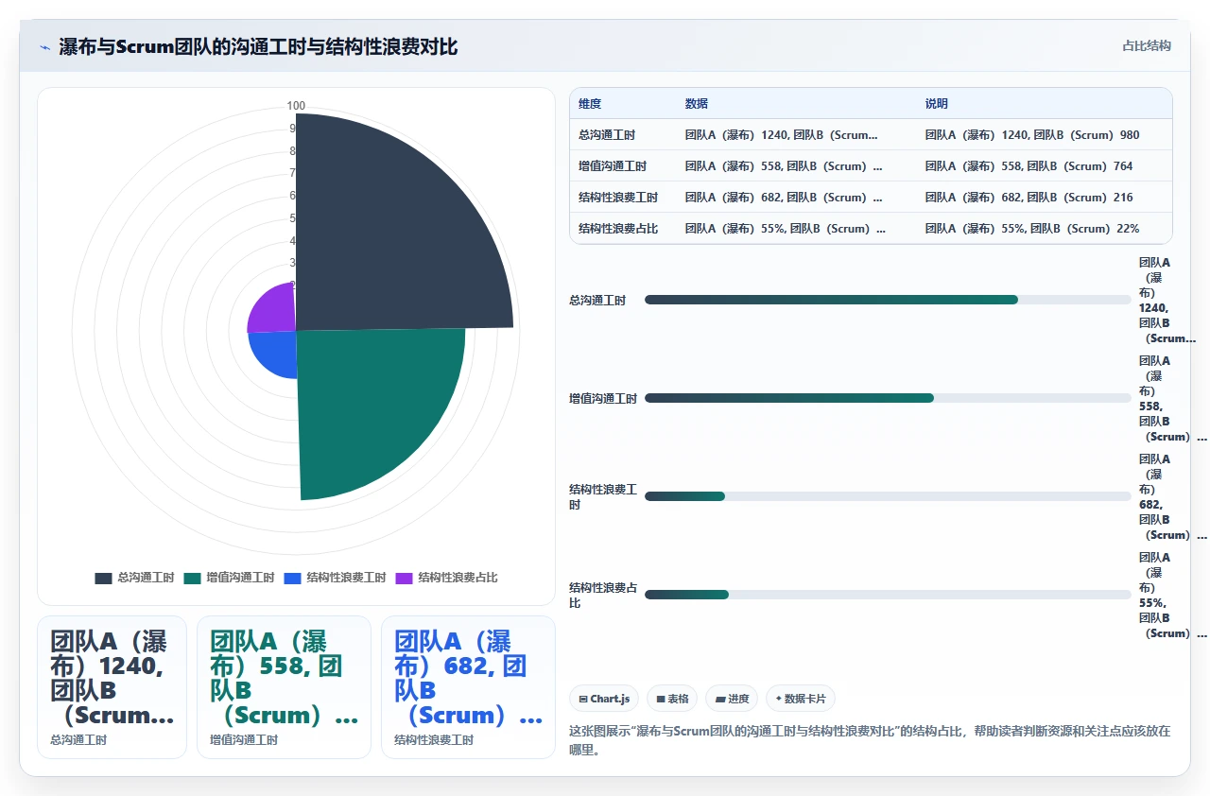Toggle the 总沟通工时 legend item
The height and width of the screenshot is (796, 1210).
(x=134, y=578)
